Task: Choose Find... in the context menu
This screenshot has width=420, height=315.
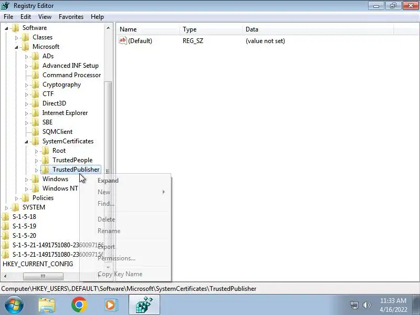Action: [x=125, y=204]
